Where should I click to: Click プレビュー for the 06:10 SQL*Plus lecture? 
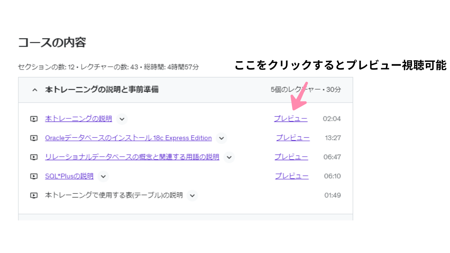[x=292, y=176]
